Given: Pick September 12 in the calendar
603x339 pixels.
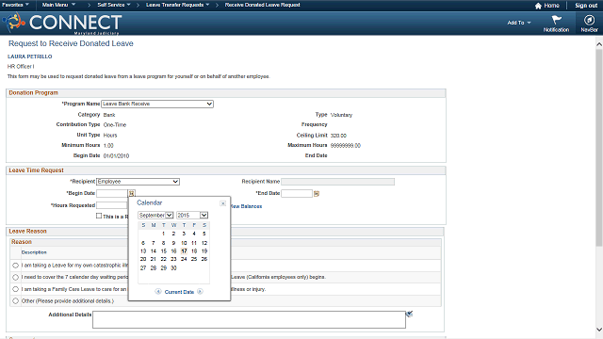Looking at the screenshot, I should click(204, 243).
